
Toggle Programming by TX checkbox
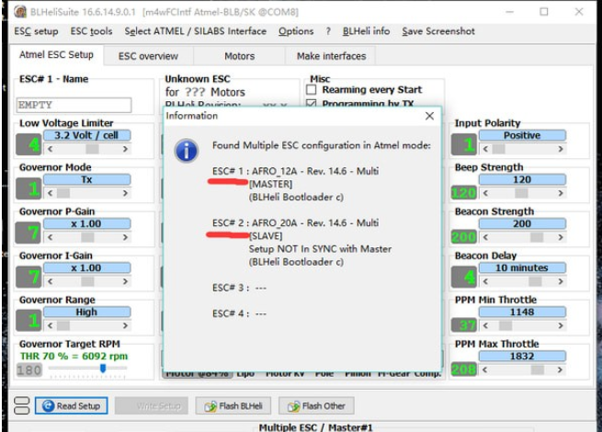[312, 103]
